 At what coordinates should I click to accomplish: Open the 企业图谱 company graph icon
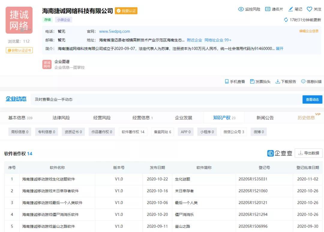(46, 64)
